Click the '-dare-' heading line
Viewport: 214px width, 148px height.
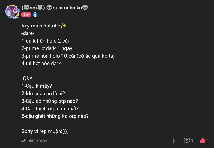coord(28,33)
